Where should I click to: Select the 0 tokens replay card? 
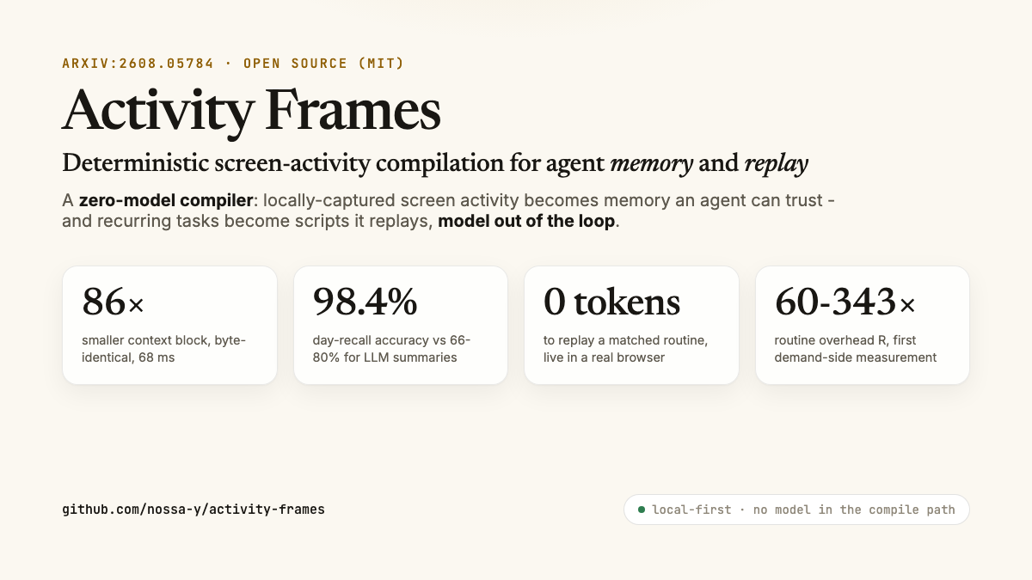click(631, 325)
